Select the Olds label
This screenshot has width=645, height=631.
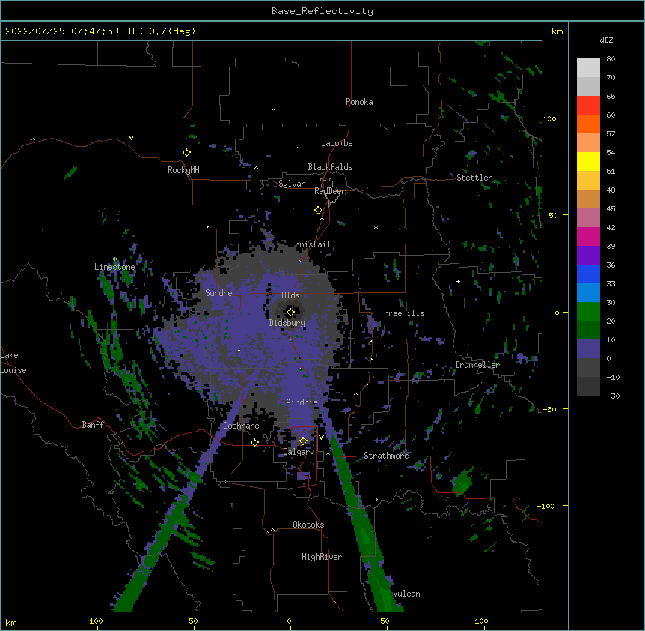[x=290, y=295]
